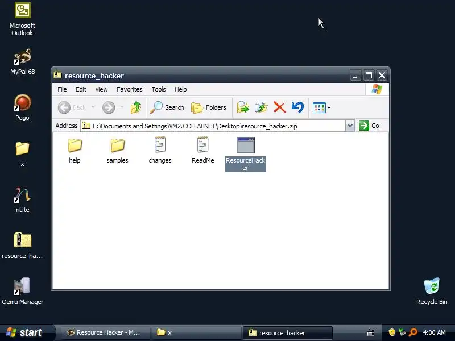
Task: Click the Forward navigation button
Action: (x=109, y=107)
